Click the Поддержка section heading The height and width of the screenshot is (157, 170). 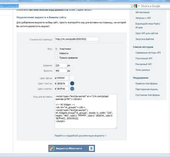(141, 78)
